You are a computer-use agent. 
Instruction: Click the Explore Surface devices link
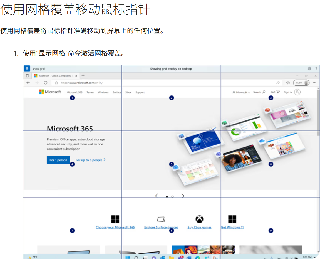pos(161,227)
